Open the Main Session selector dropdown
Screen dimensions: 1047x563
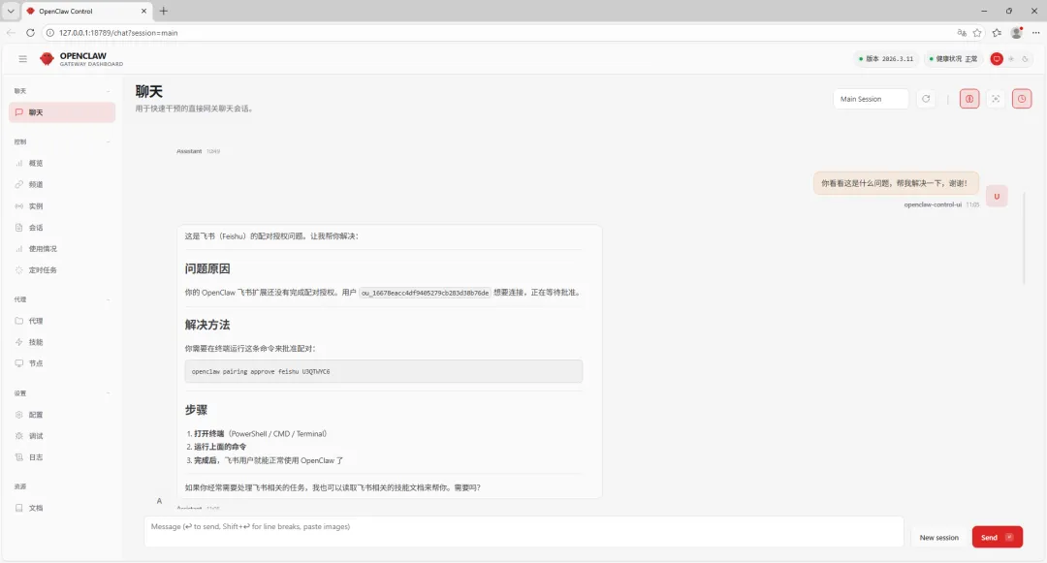click(871, 99)
